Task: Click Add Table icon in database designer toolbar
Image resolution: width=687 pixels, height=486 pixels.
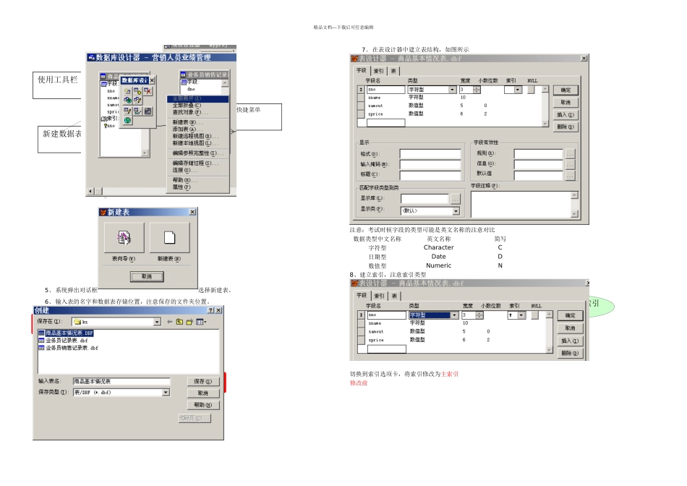Action: [x=137, y=91]
